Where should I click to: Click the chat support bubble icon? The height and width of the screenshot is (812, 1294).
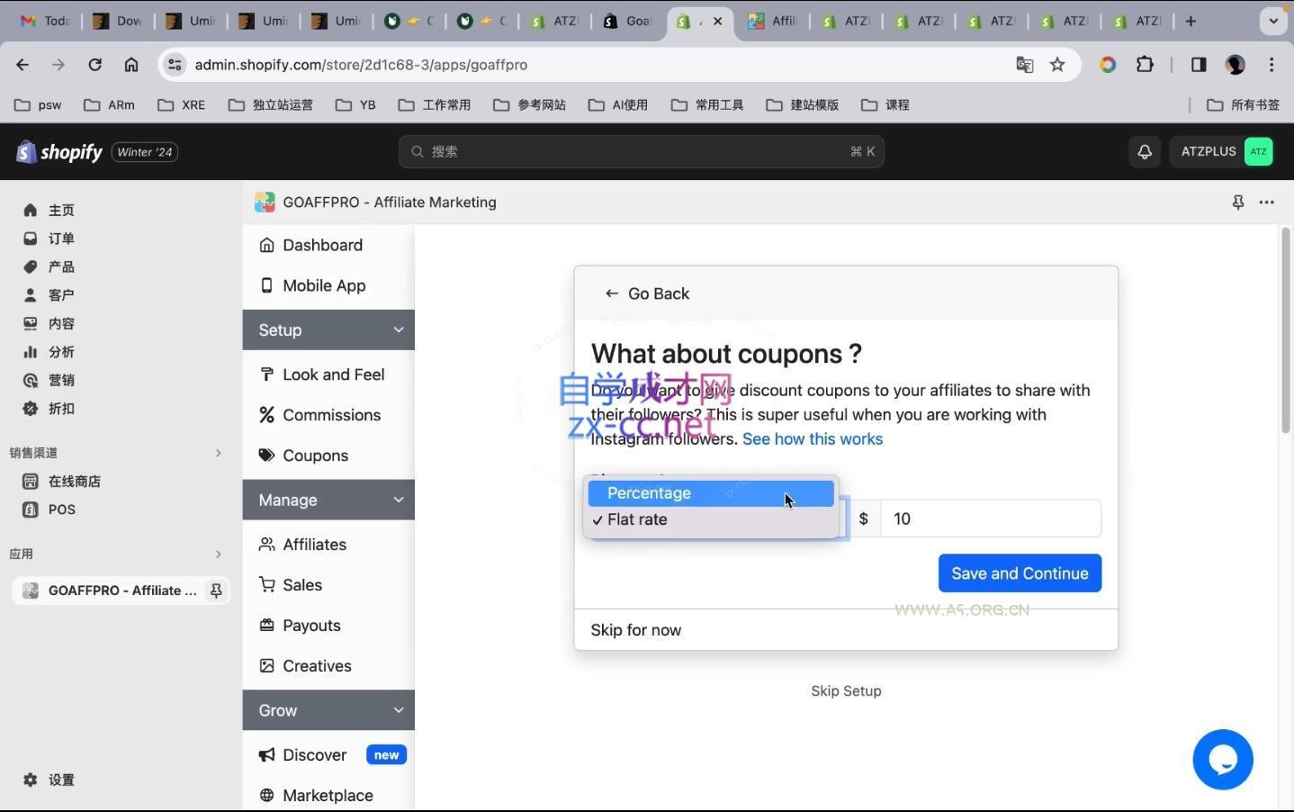(x=1222, y=760)
